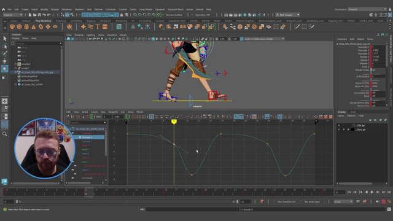Toggle the workspace lock icon
Screen dimensions: 393x221
click(x=390, y=9)
